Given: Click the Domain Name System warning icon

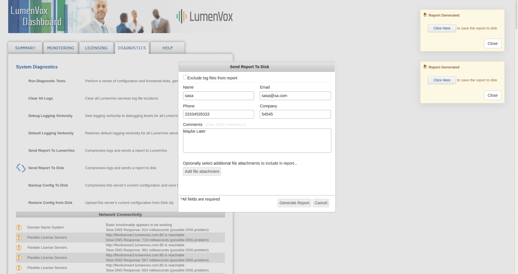Looking at the screenshot, I should click(x=19, y=227).
